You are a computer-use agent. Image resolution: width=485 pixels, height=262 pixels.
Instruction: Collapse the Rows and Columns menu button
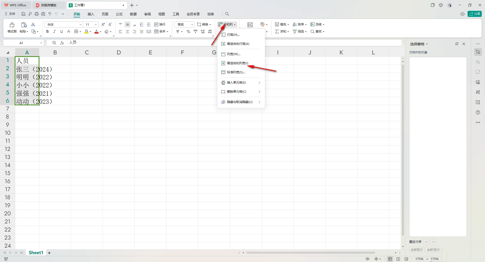227,24
